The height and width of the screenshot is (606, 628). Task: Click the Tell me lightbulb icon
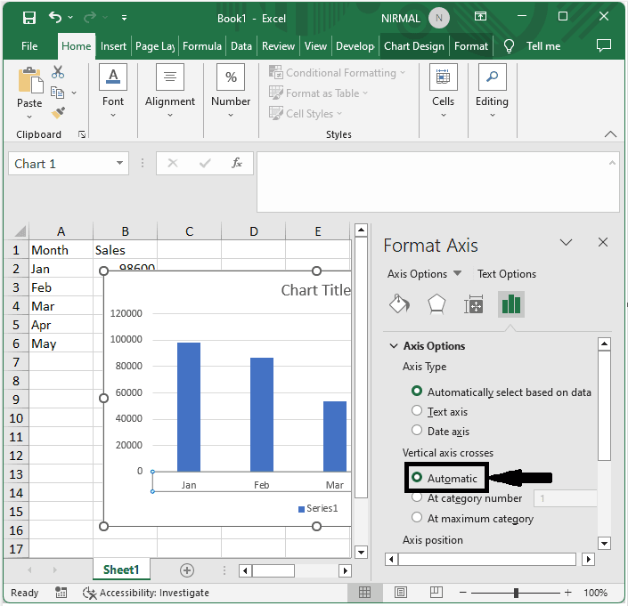[509, 46]
